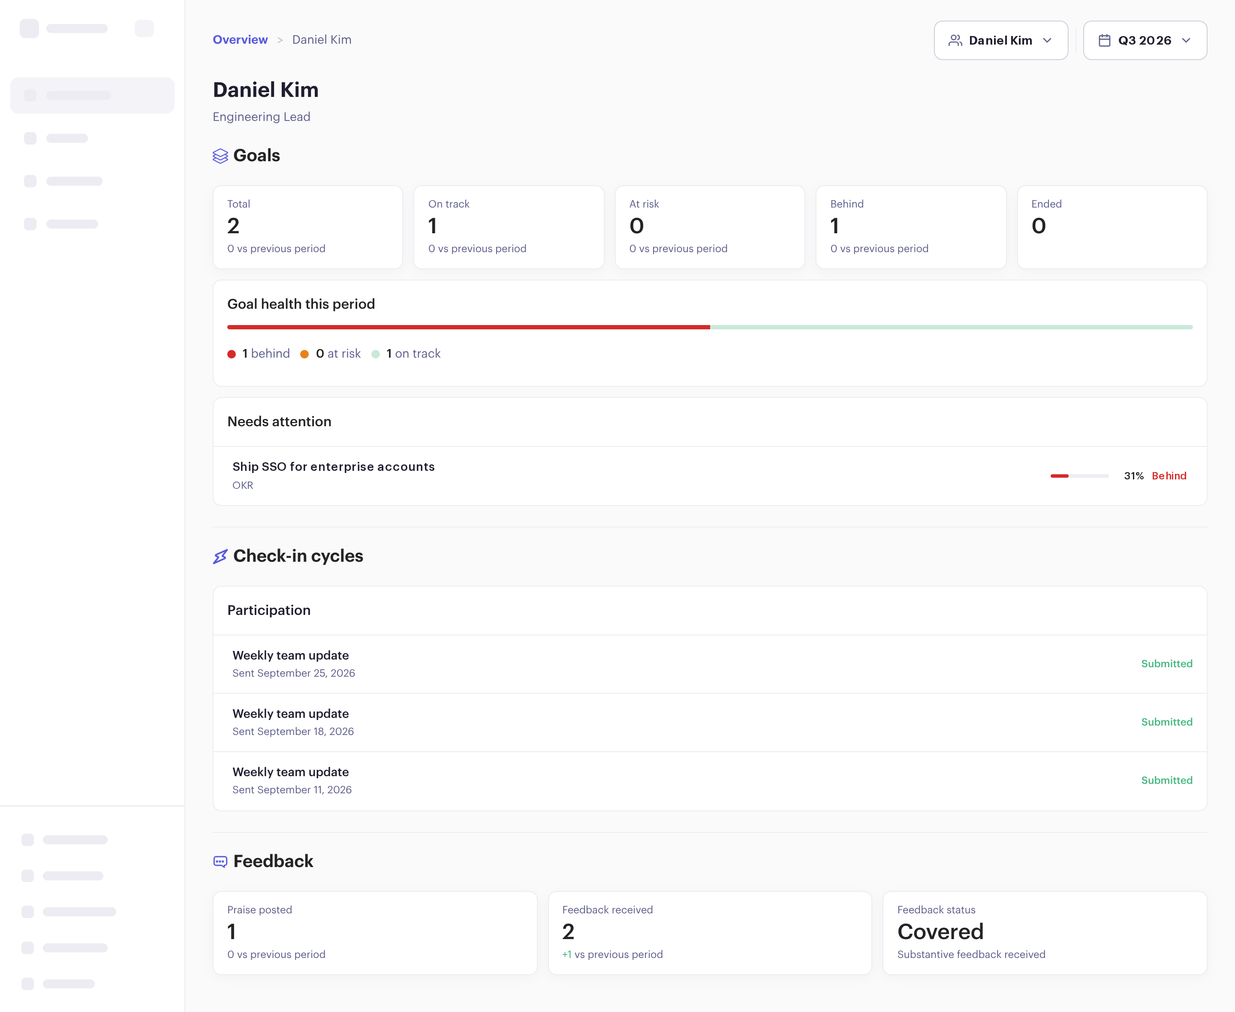Click the Feedback status Covered card

coord(1045,933)
